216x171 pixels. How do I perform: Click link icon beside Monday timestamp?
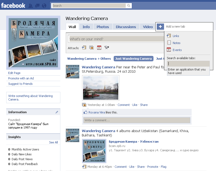tap(84, 167)
